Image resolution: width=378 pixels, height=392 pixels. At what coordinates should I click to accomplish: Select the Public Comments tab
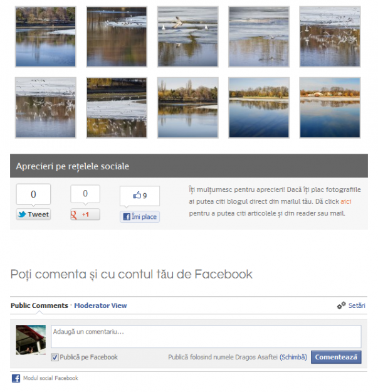click(39, 305)
